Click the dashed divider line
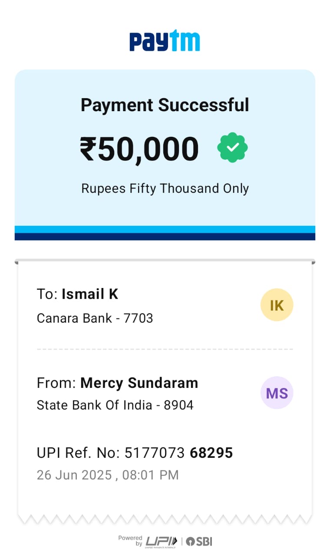 coord(165,349)
